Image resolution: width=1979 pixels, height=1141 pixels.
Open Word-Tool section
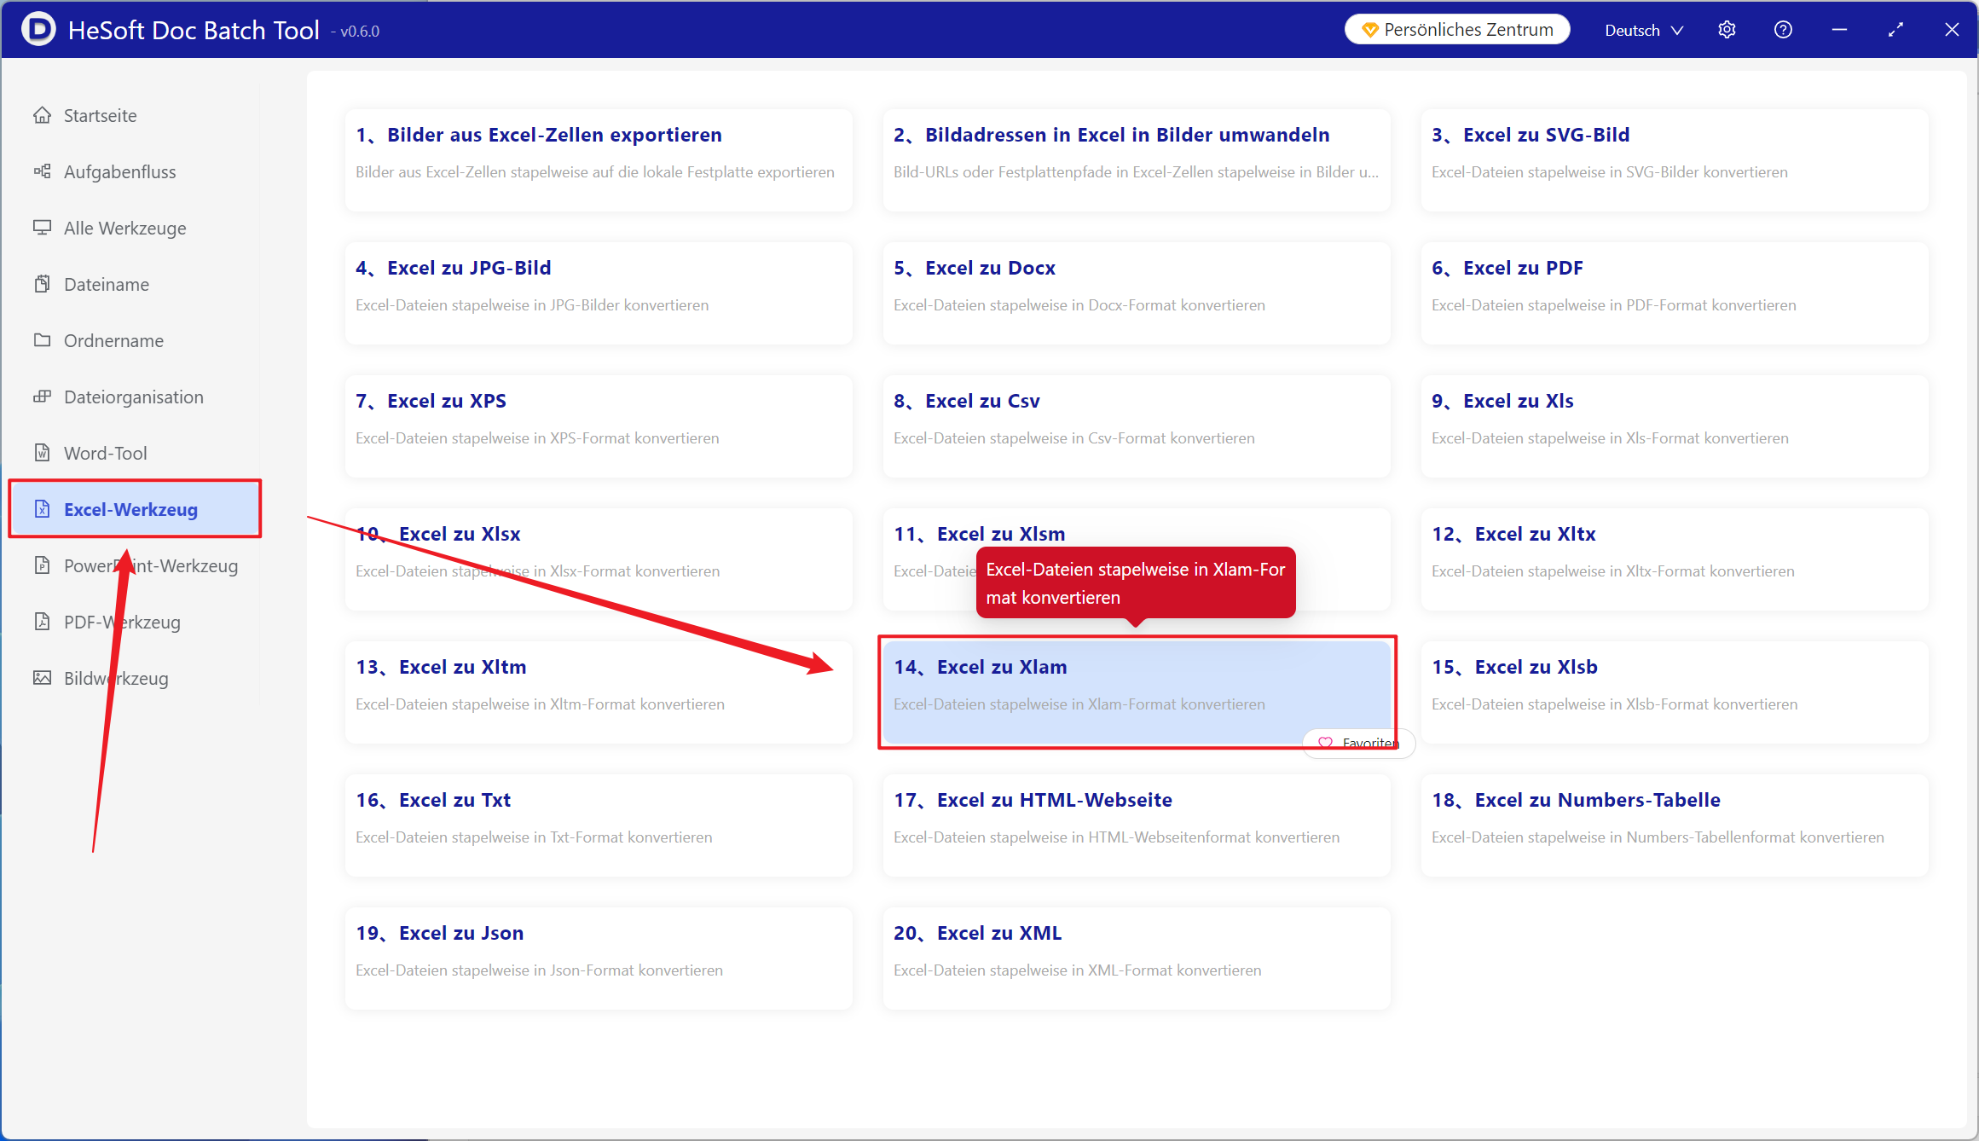135,453
